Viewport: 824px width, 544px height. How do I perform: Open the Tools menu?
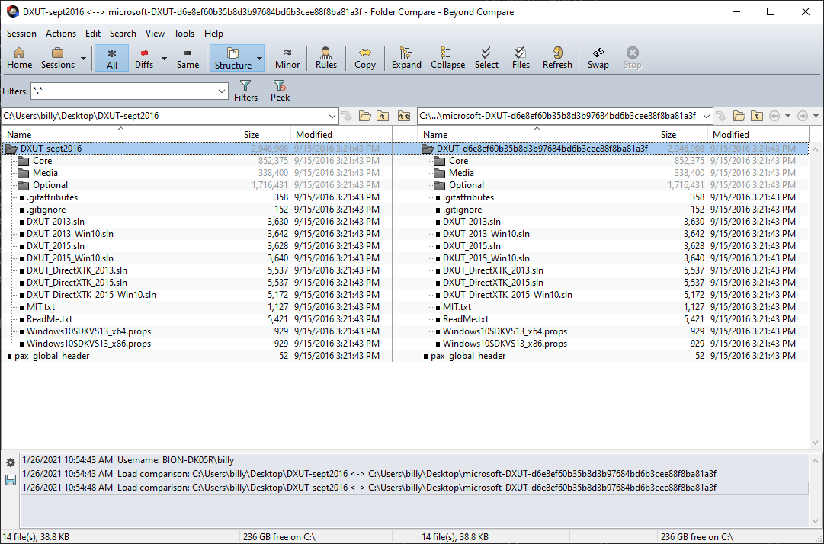click(x=184, y=33)
